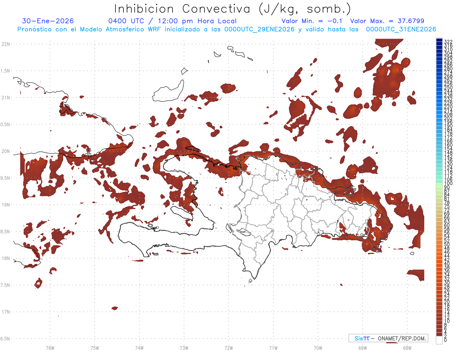Click the "71W" longitude label
Viewport: 457px width, 353px height.
tap(273, 347)
